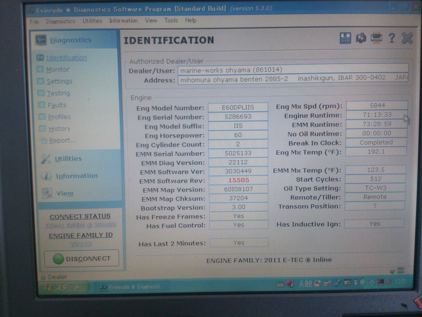Click the icon beside History
Screen dimensions: 422x317
pos(42,128)
